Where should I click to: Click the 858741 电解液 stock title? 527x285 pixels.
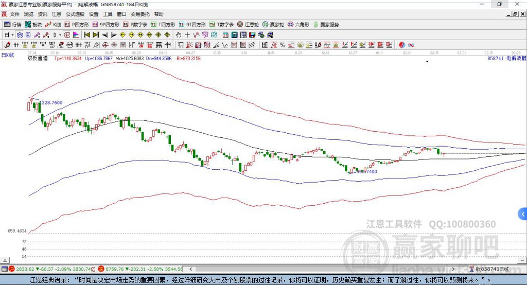507,59
